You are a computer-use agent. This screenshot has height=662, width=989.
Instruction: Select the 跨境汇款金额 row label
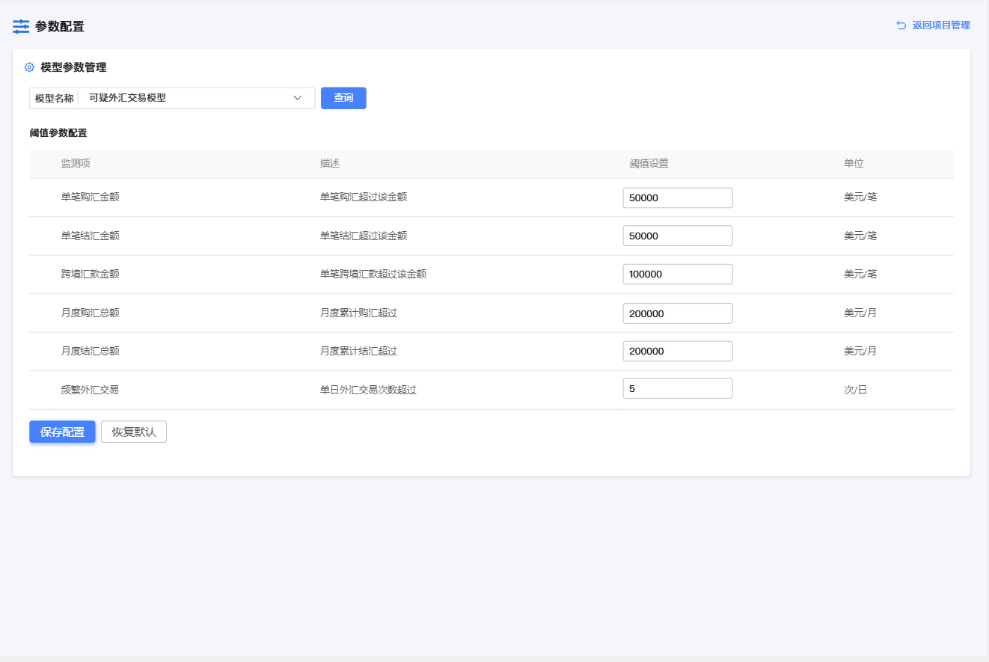pyautogui.click(x=90, y=274)
